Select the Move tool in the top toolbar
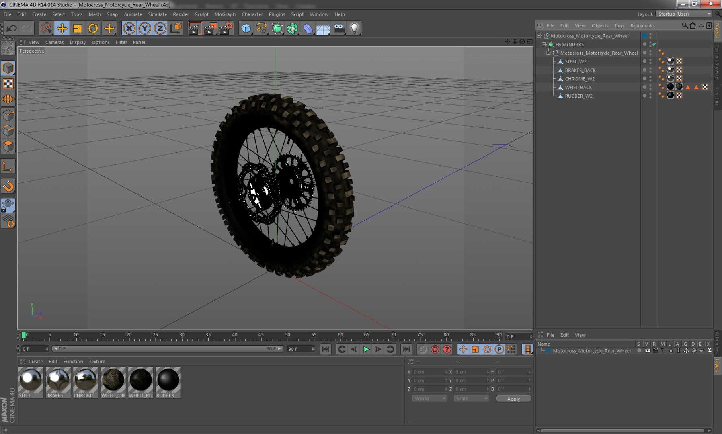The image size is (722, 434). pyautogui.click(x=62, y=29)
